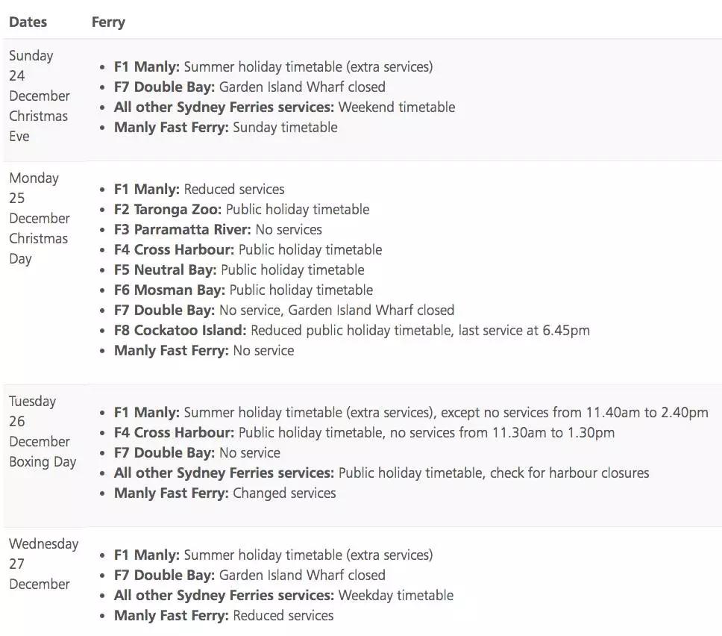Click the Dates column header
Image resolution: width=722 pixels, height=636 pixels.
(28, 22)
